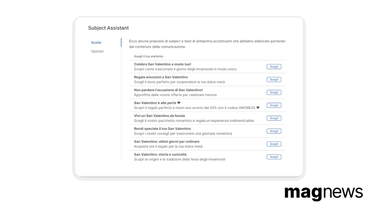Select Scegli for 'Non perdere l'occasione di San Valentino!'
Screen dimensions: 378x213
click(274, 92)
